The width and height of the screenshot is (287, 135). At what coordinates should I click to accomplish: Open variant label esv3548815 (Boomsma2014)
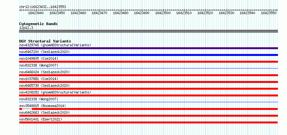[43, 106]
